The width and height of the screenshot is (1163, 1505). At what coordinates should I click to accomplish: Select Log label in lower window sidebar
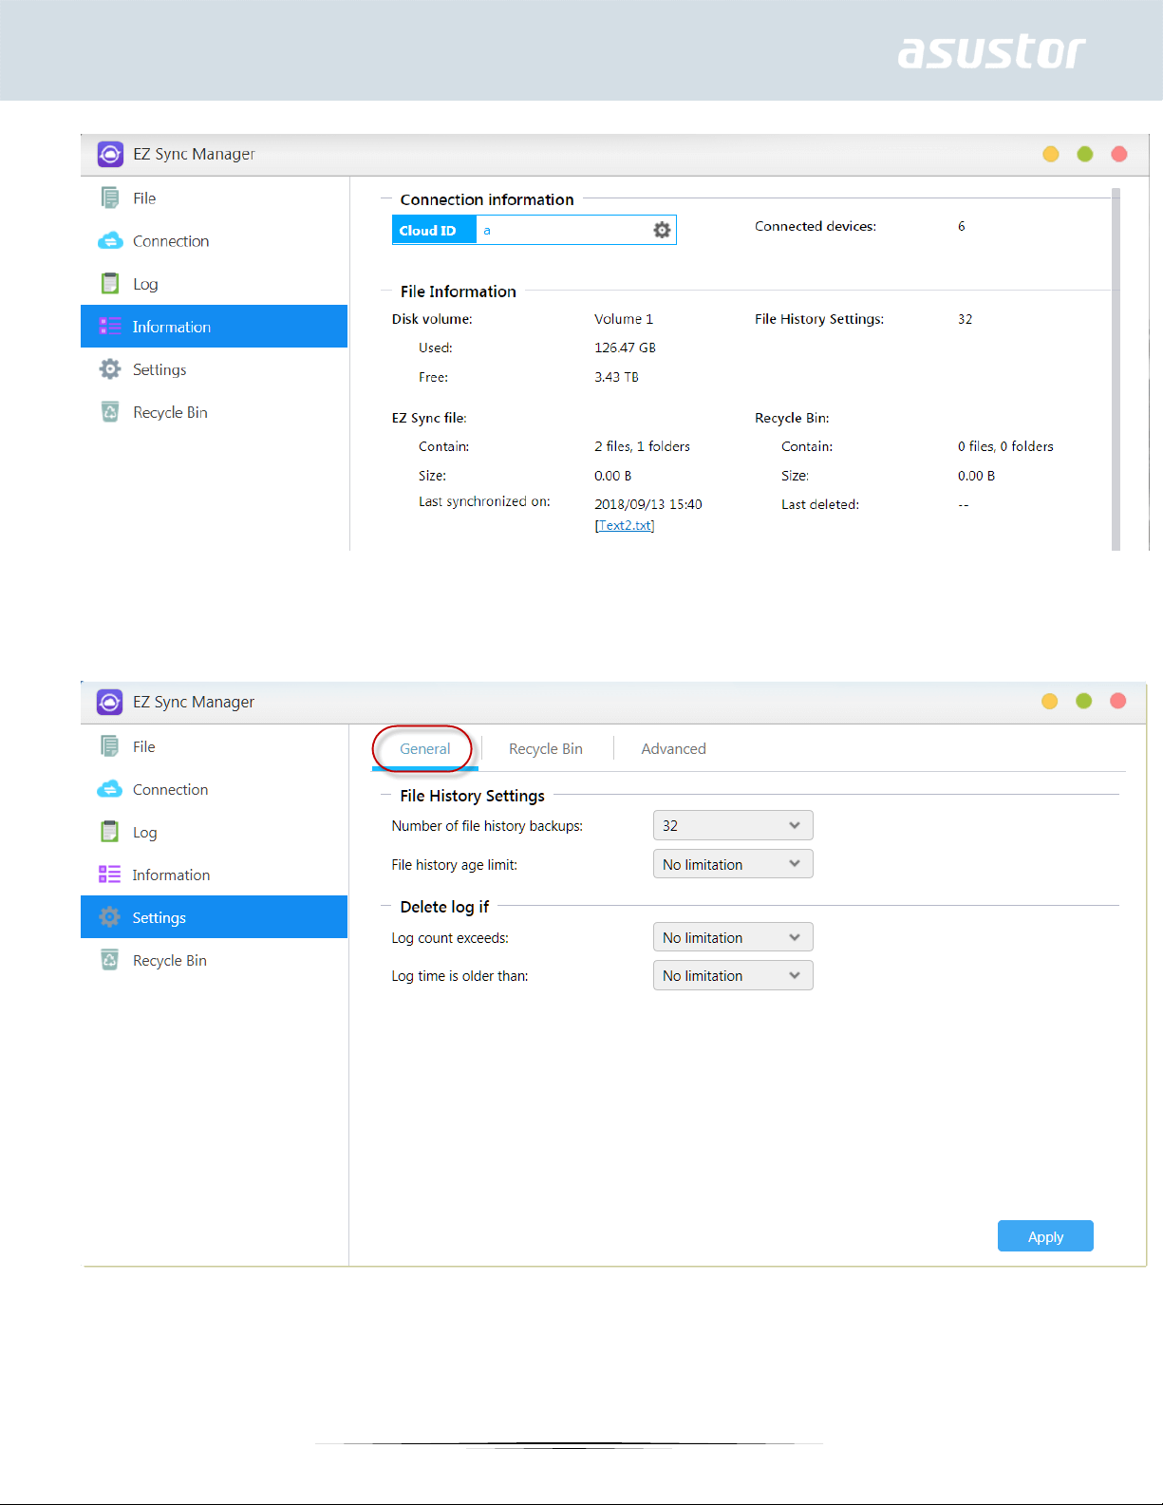pyautogui.click(x=144, y=833)
